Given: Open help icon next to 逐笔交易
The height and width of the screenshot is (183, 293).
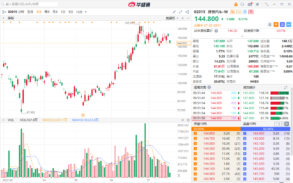Looking at the screenshot, I should tap(209, 87).
